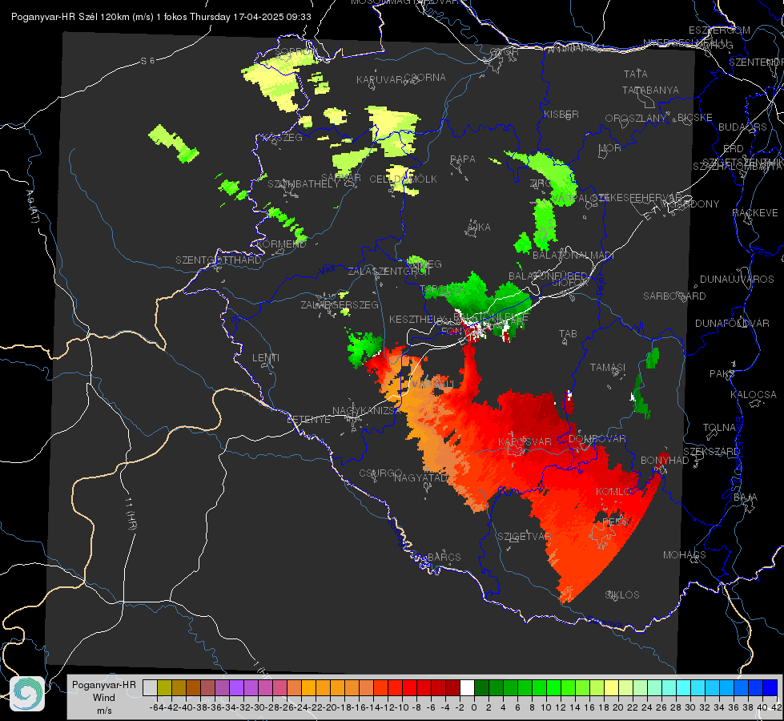Screen dimensions: 784x721
Task: Select the gray first legend swatch
Action: pyautogui.click(x=150, y=688)
